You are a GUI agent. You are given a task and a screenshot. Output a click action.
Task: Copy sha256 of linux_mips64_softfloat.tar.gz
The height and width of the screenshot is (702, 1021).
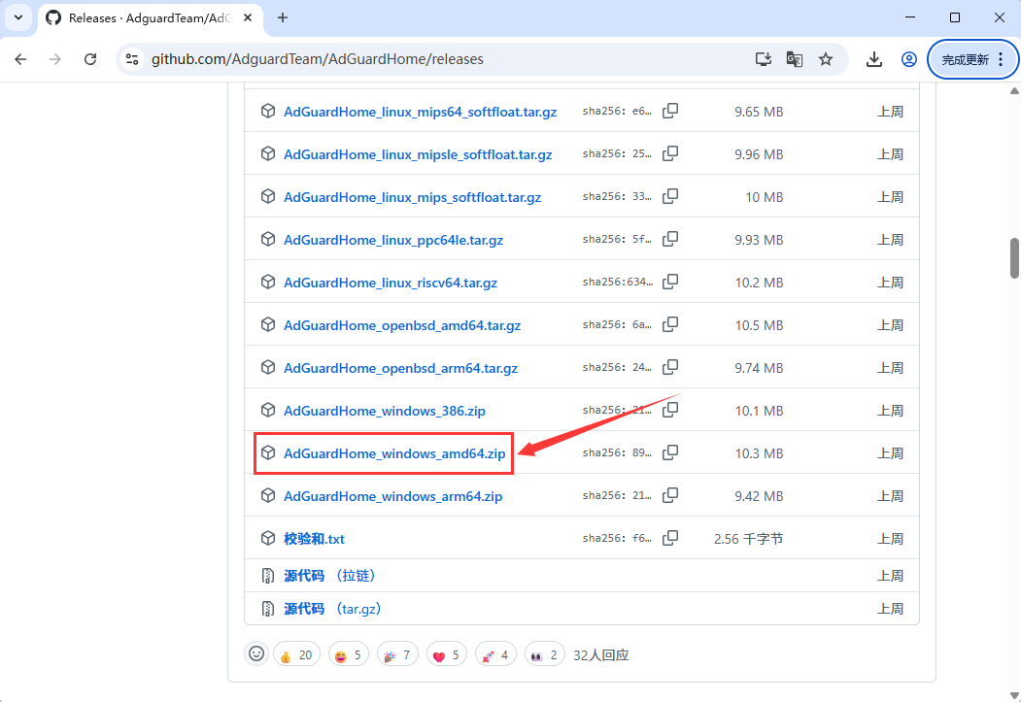(x=670, y=112)
